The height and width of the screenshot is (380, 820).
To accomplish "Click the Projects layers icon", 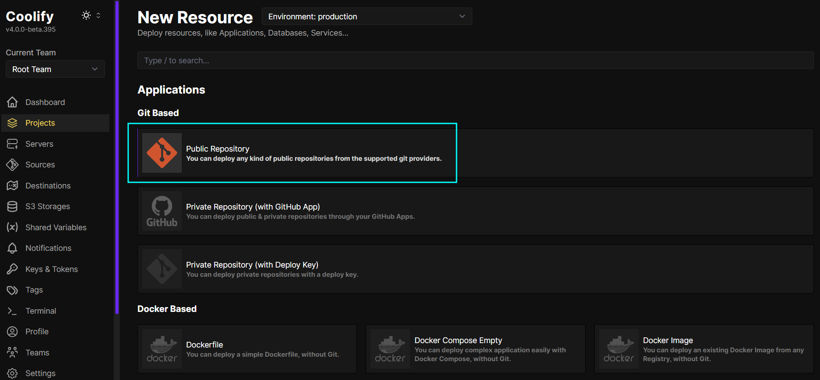I will (12, 123).
